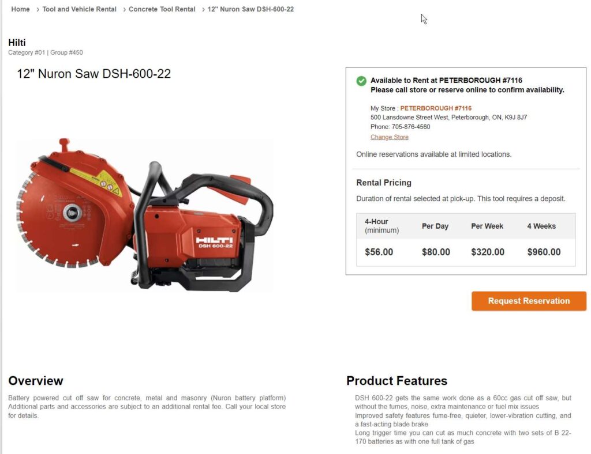This screenshot has width=591, height=454.
Task: Click the store phone number 705-876-4560
Action: (411, 127)
